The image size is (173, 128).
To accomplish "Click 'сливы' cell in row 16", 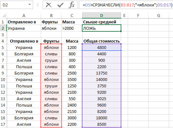I will (51, 118).
